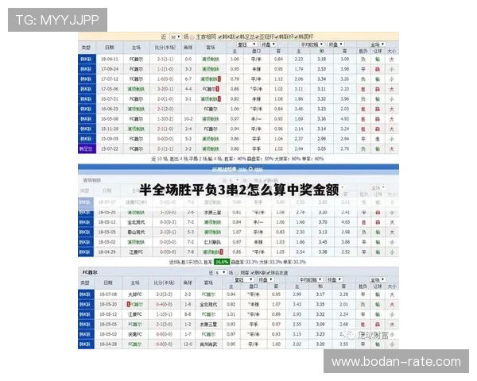Image resolution: width=477 pixels, height=381 pixels.
Task: Open 大邱FC team in 18-07-08 row
Action: (x=135, y=294)
